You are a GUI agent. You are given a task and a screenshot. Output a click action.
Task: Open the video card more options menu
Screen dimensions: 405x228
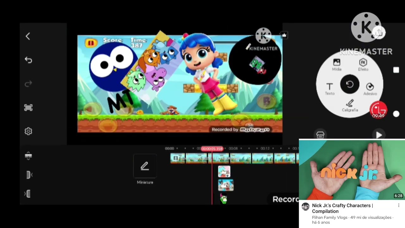click(399, 206)
